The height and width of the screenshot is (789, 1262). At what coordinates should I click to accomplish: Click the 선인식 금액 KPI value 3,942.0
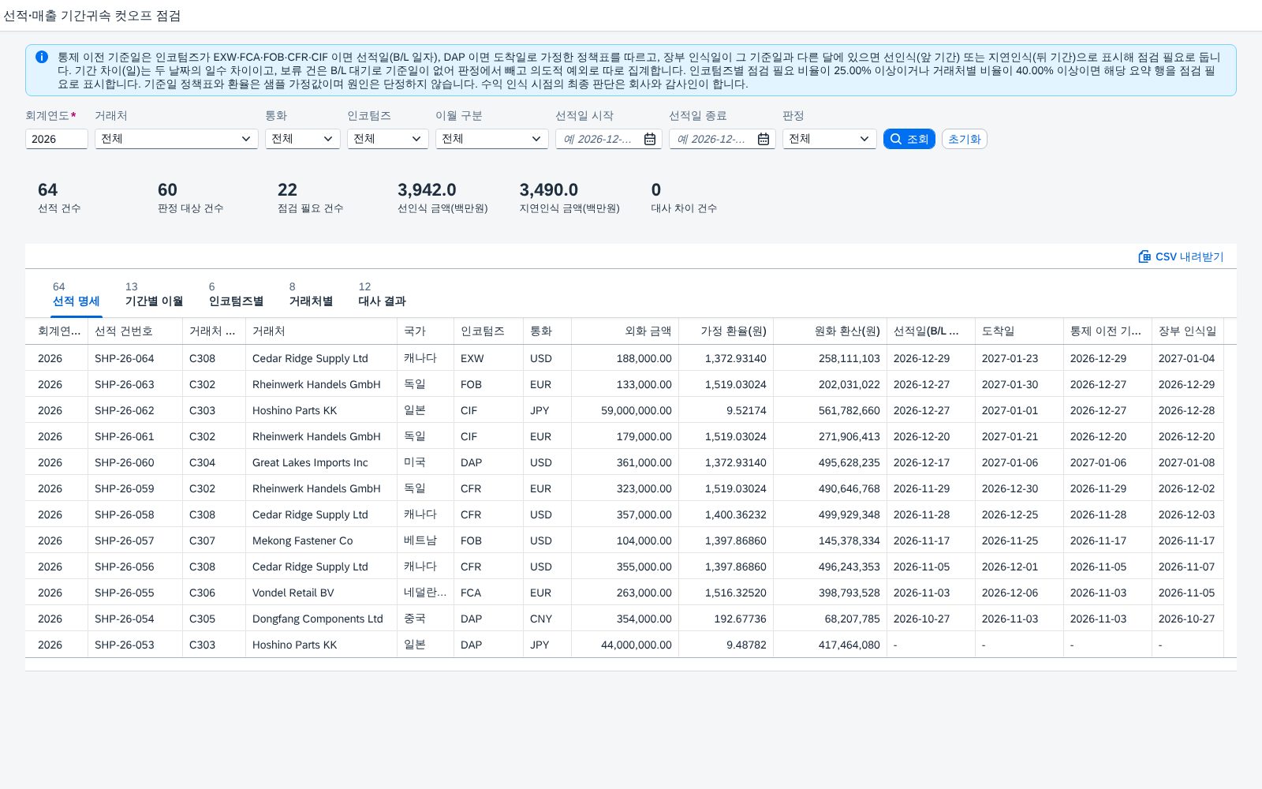[427, 190]
